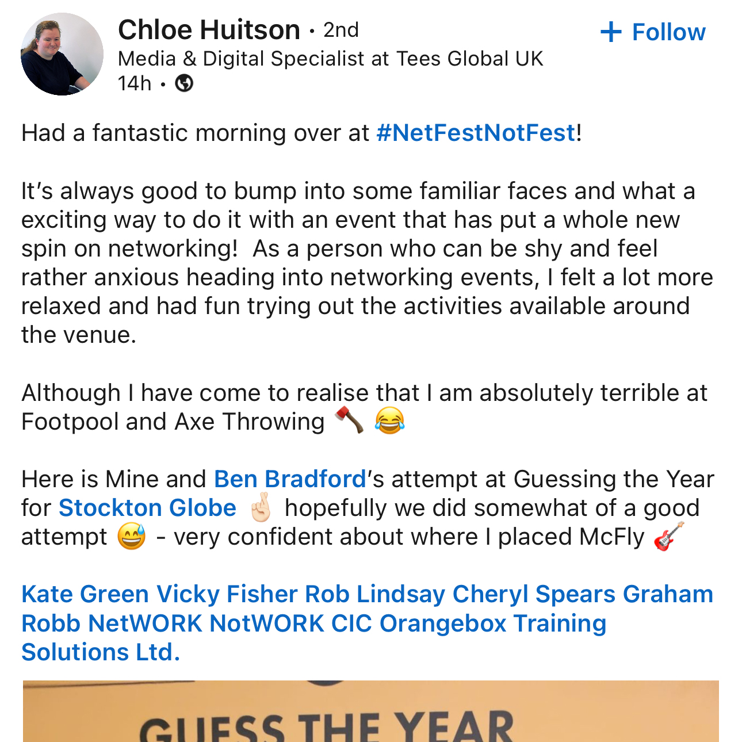Screen dimensions: 742x742
Task: Click the globe public visibility icon
Action: (184, 84)
